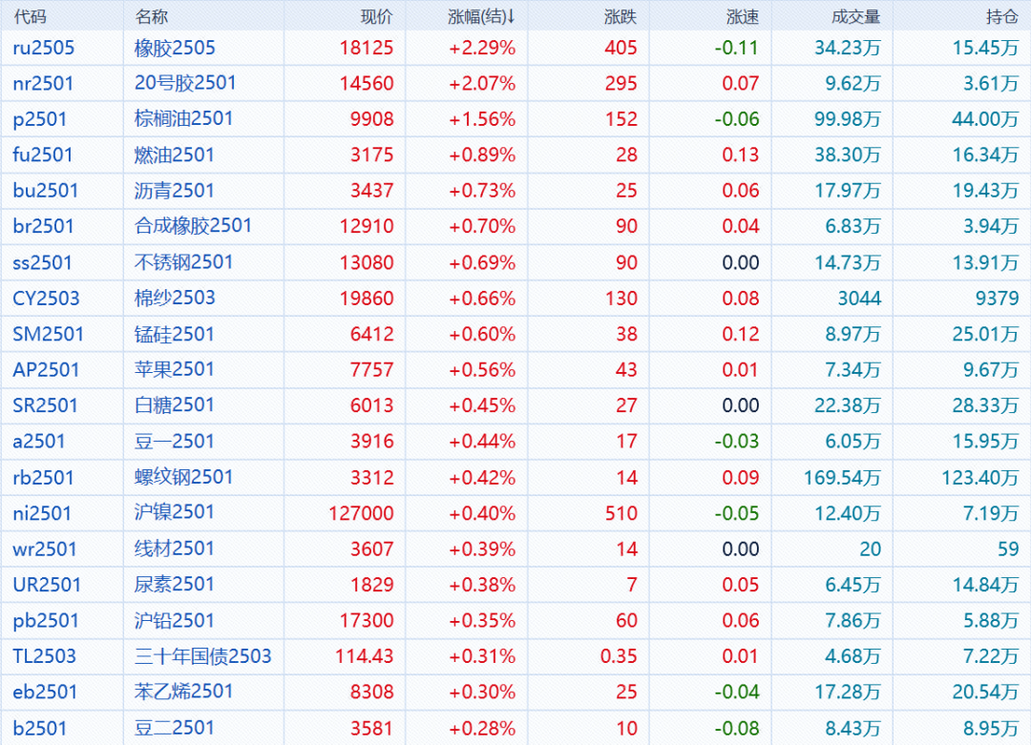
Task: Click the 127000 price cell for 沪镍2501
Action: point(361,513)
